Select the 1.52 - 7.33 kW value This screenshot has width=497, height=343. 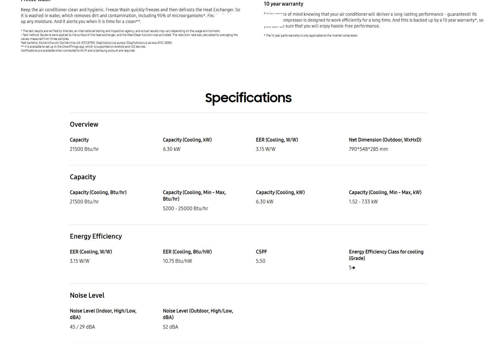click(363, 202)
